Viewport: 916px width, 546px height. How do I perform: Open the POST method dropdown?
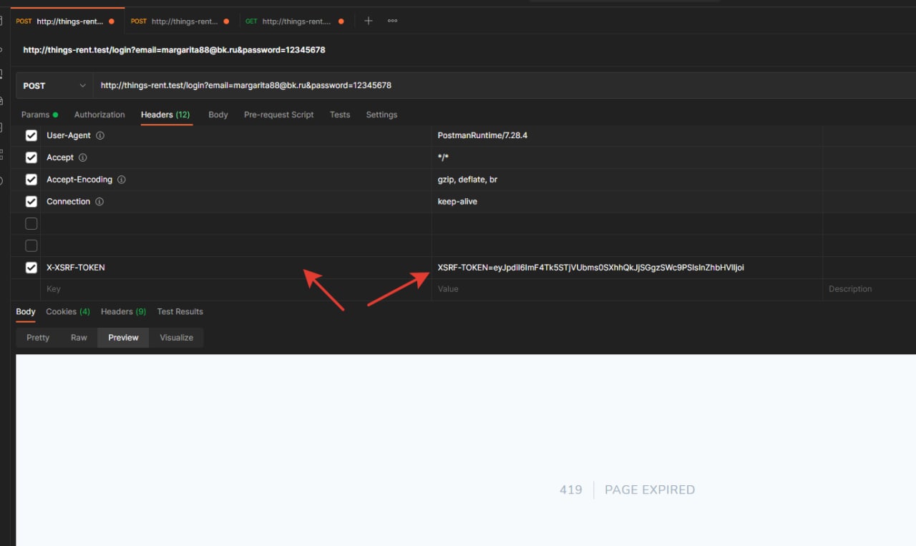click(54, 86)
